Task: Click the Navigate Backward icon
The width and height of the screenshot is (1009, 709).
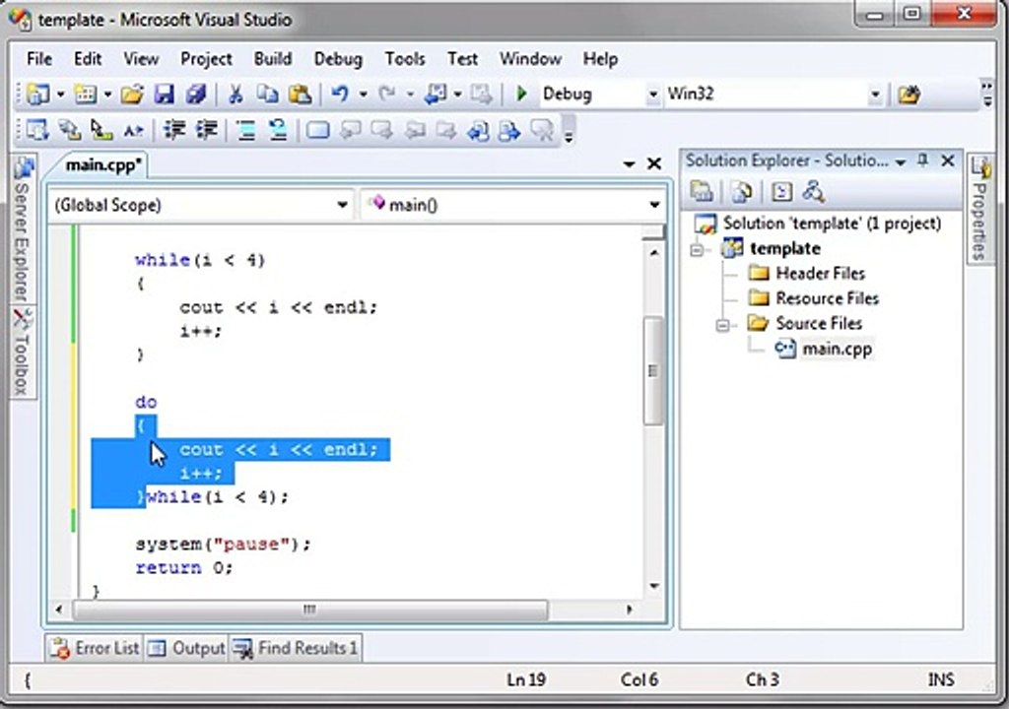Action: pyautogui.click(x=436, y=95)
